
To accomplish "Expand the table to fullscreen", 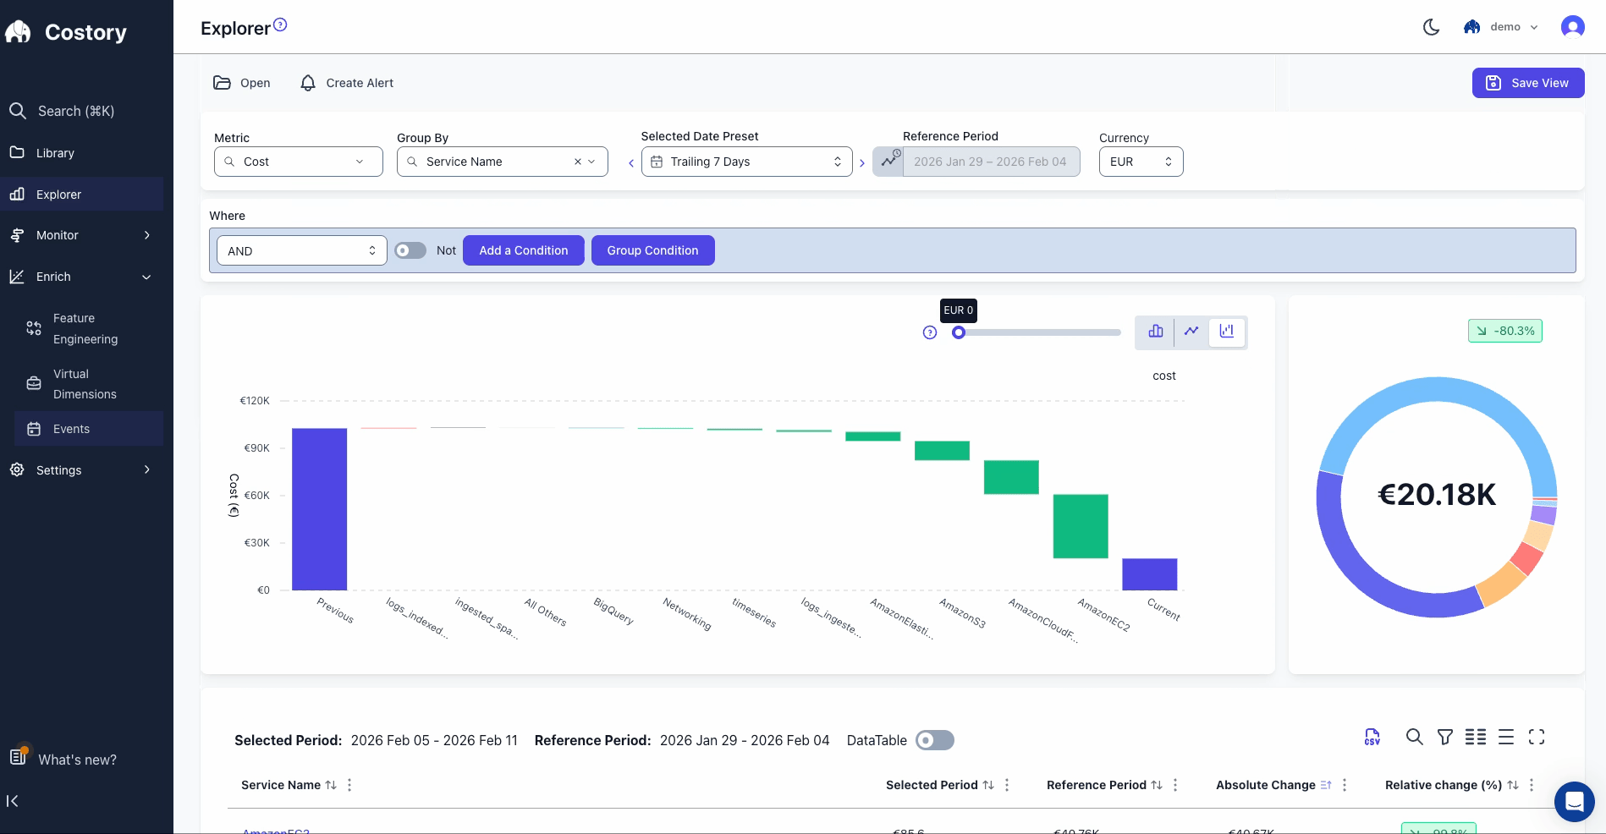I will click(x=1537, y=737).
